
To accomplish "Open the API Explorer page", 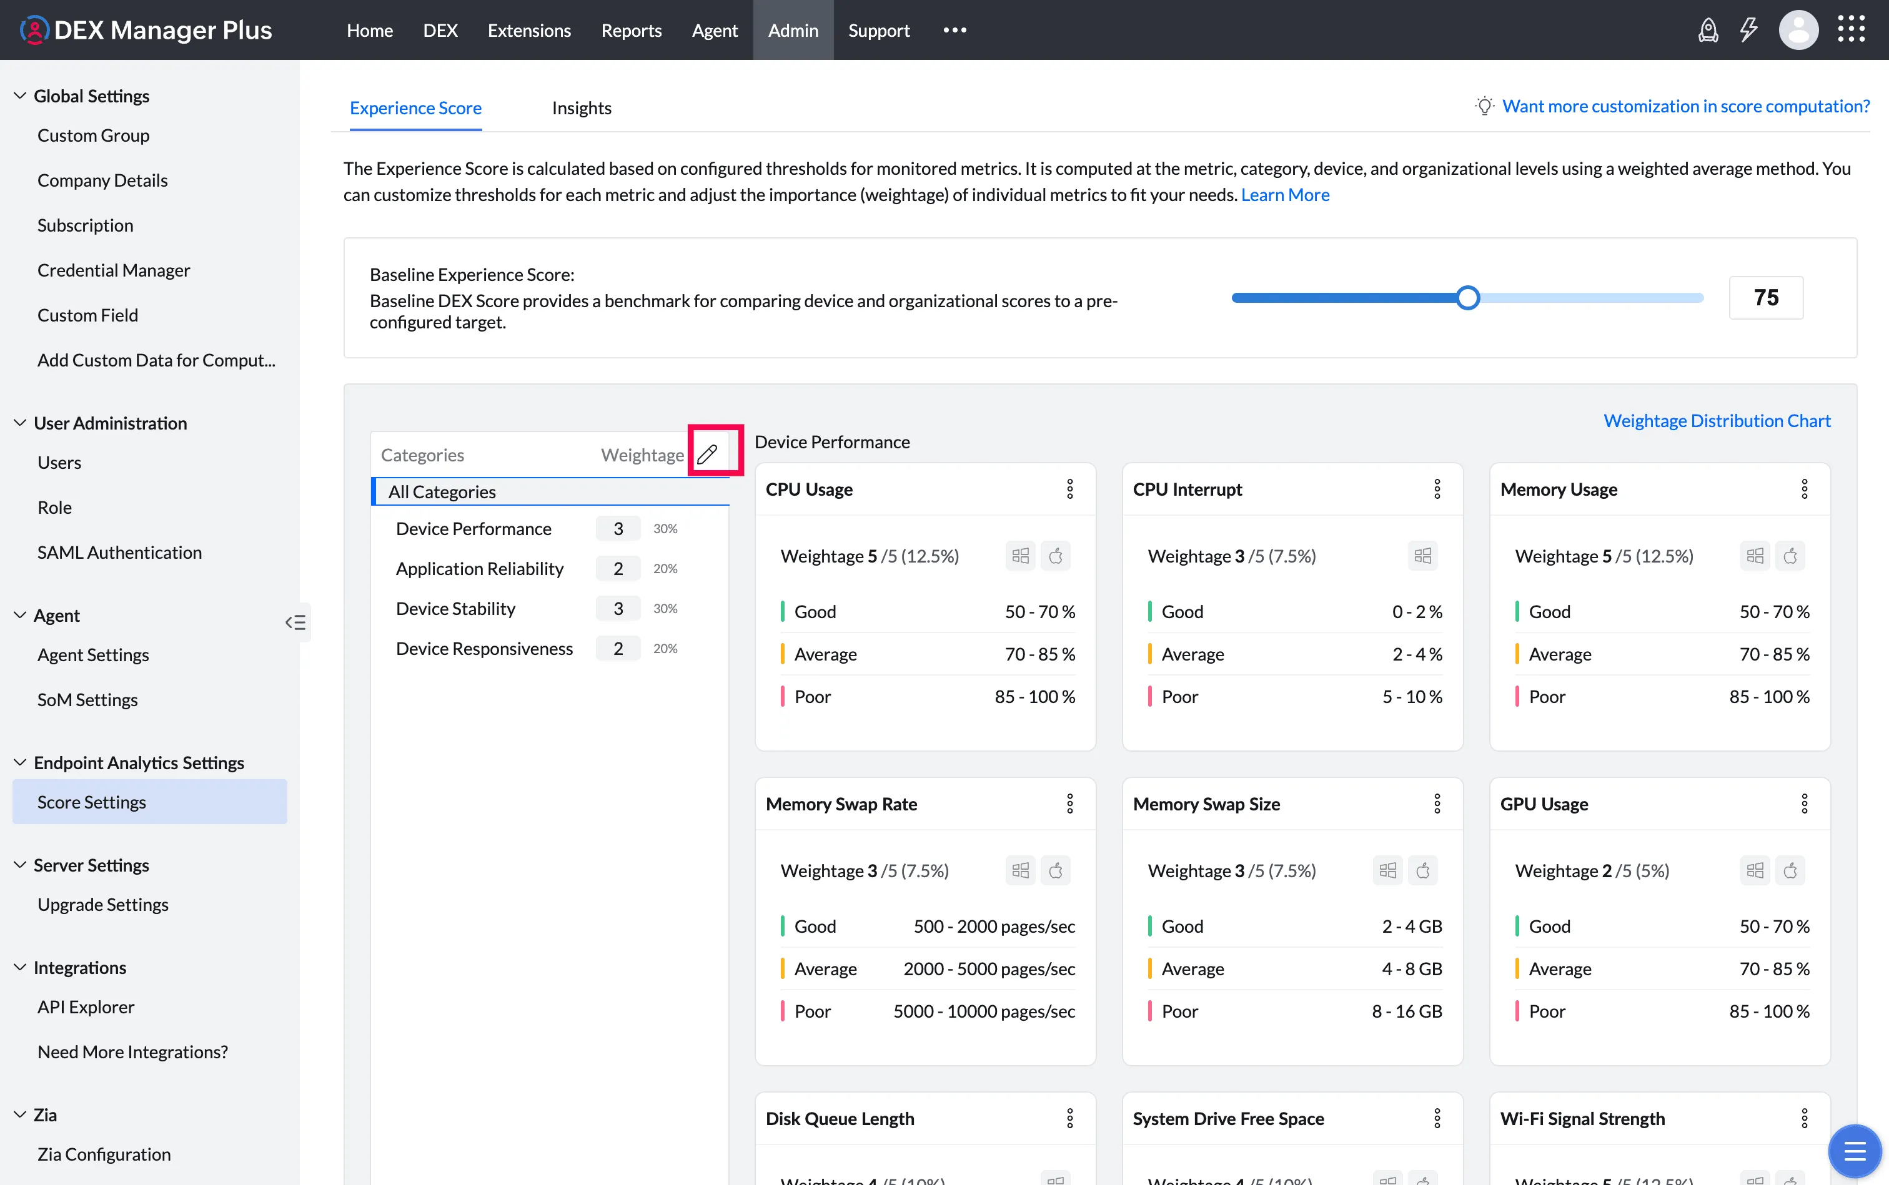I will [x=86, y=1006].
